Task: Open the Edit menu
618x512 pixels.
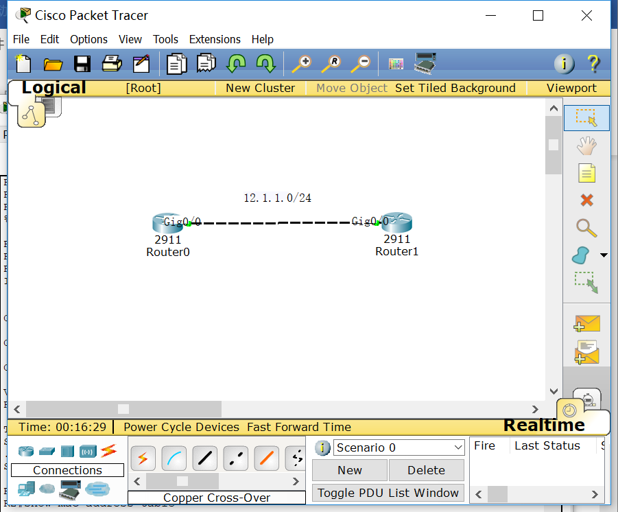Action: [49, 39]
